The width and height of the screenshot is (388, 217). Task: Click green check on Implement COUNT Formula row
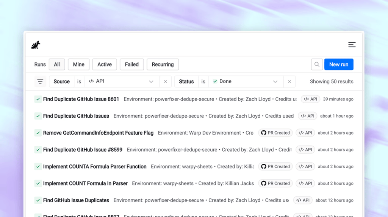tap(38, 183)
